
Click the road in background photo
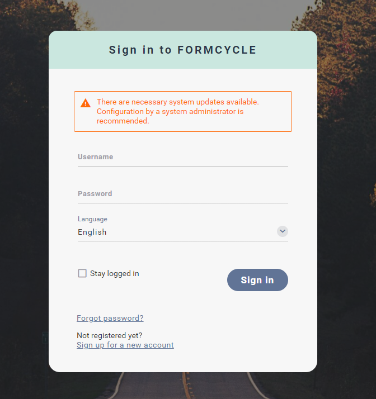pyautogui.click(x=183, y=386)
